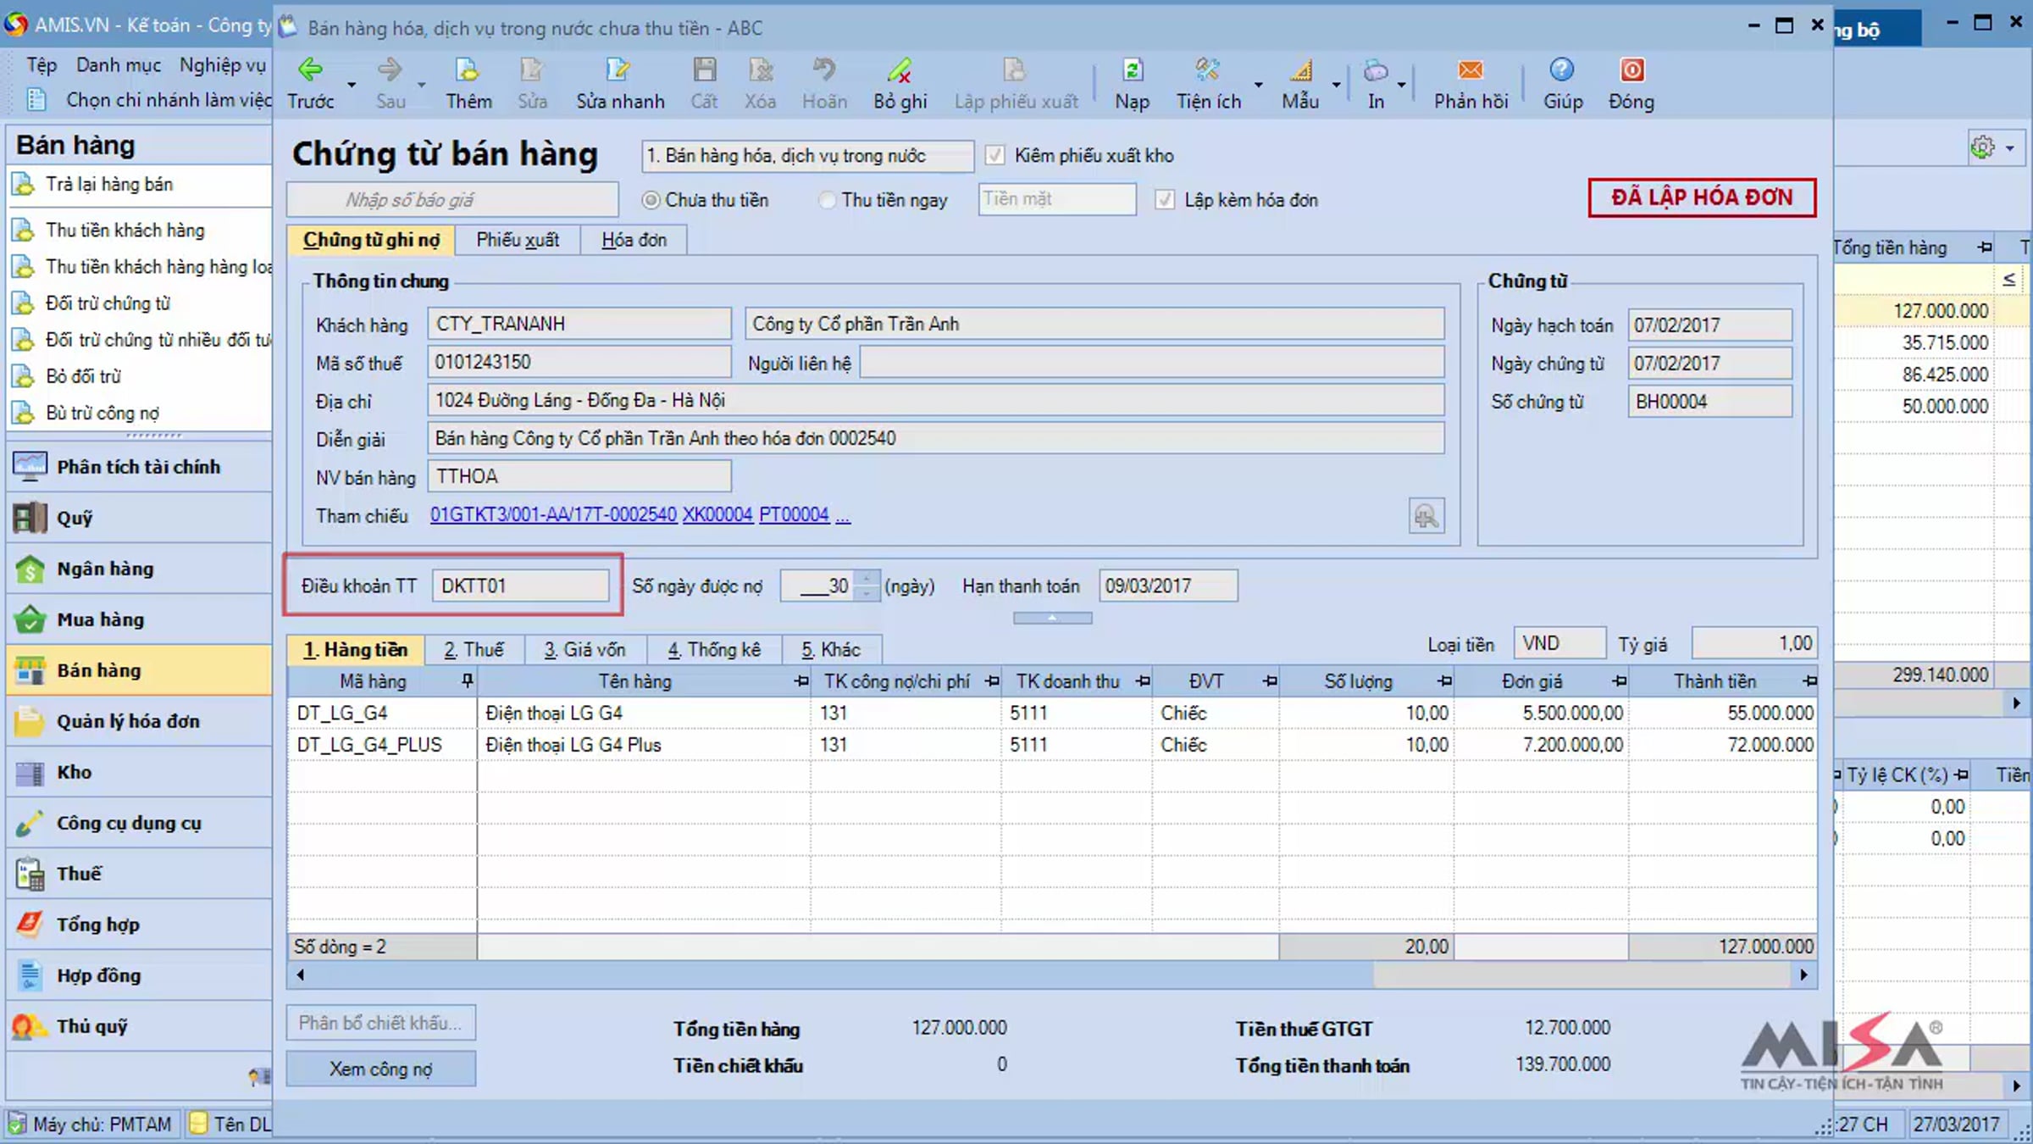This screenshot has height=1144, width=2033.
Task: Expand dropdown arrow next to Trước
Action: tap(352, 85)
